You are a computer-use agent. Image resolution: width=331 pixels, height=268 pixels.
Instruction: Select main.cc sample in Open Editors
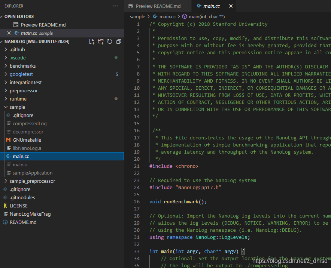click(x=62, y=33)
